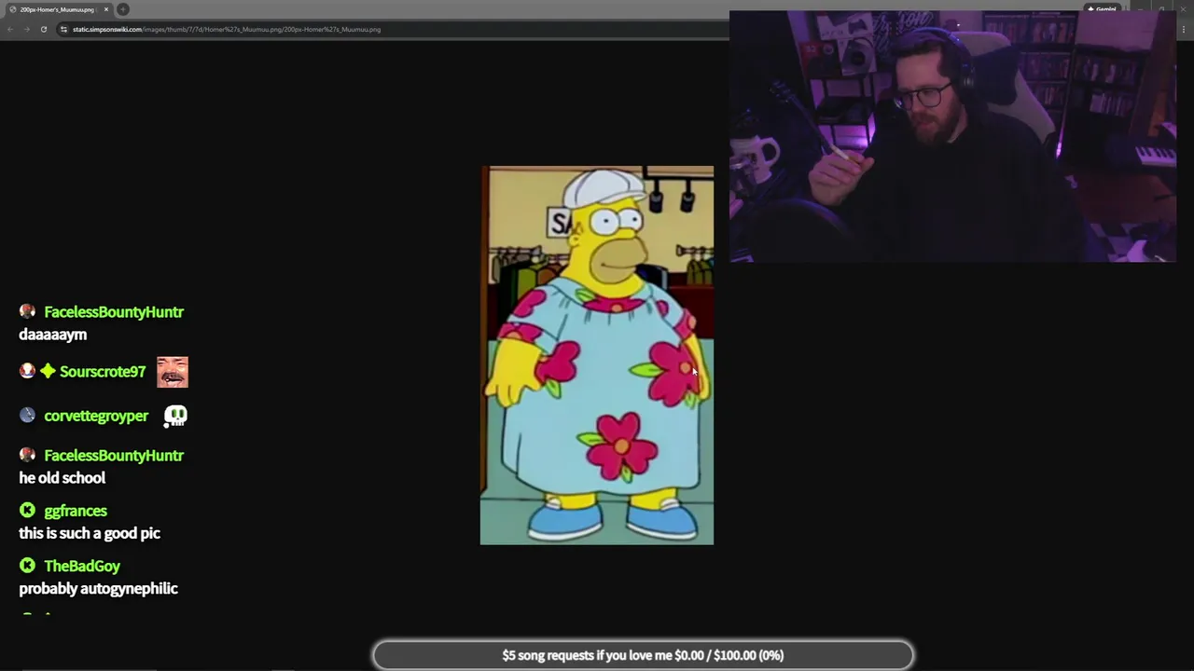Click the 'he old school' chat message
1194x671 pixels.
(62, 478)
